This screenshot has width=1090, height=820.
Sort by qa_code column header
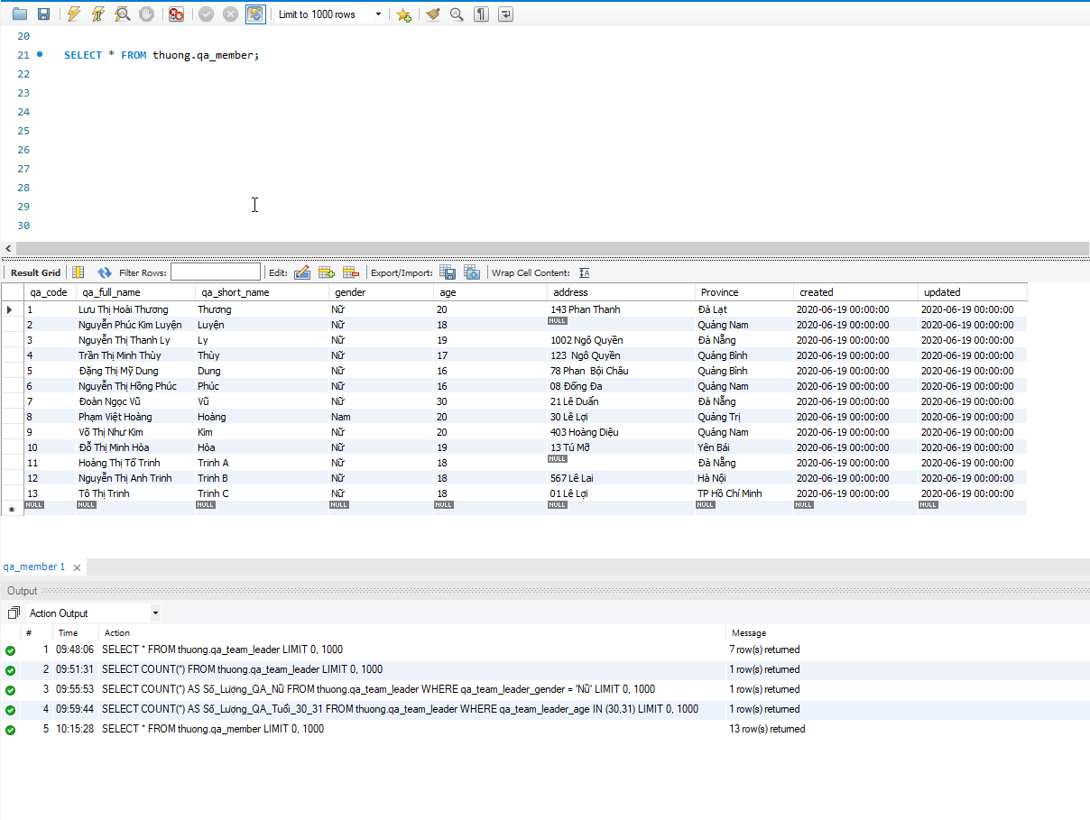tap(49, 292)
